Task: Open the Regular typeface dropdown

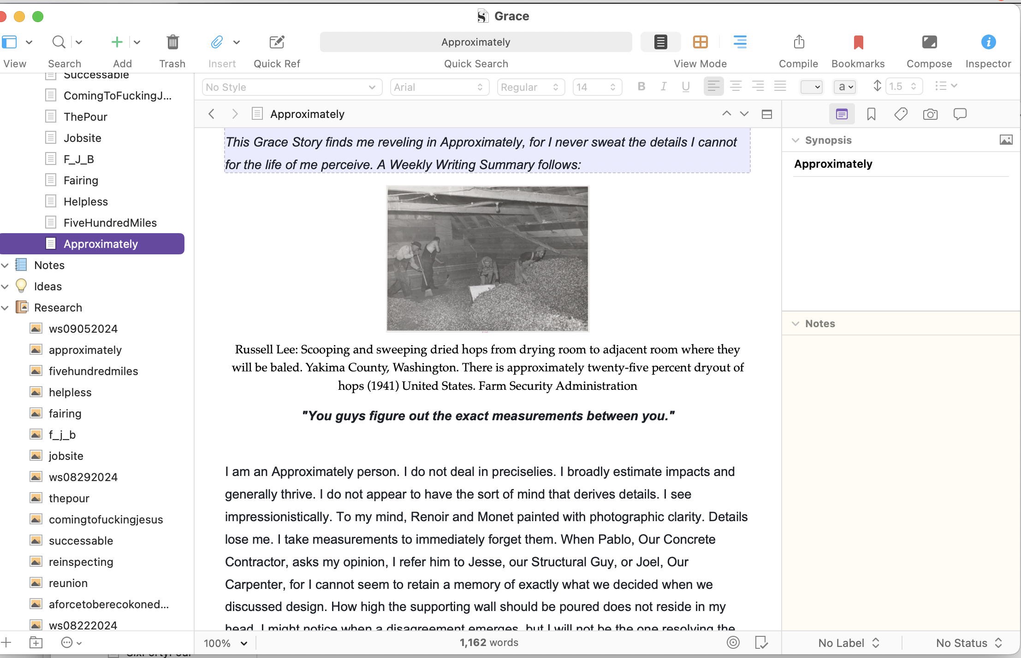Action: (x=531, y=87)
